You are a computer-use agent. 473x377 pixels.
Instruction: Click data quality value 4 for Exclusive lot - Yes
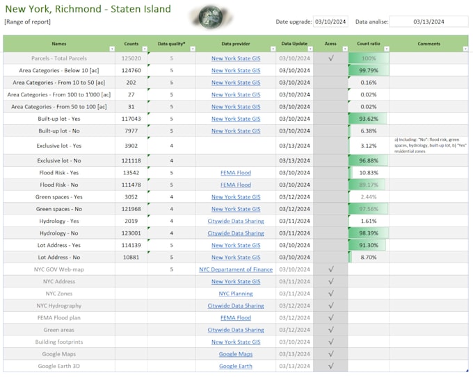(171, 146)
